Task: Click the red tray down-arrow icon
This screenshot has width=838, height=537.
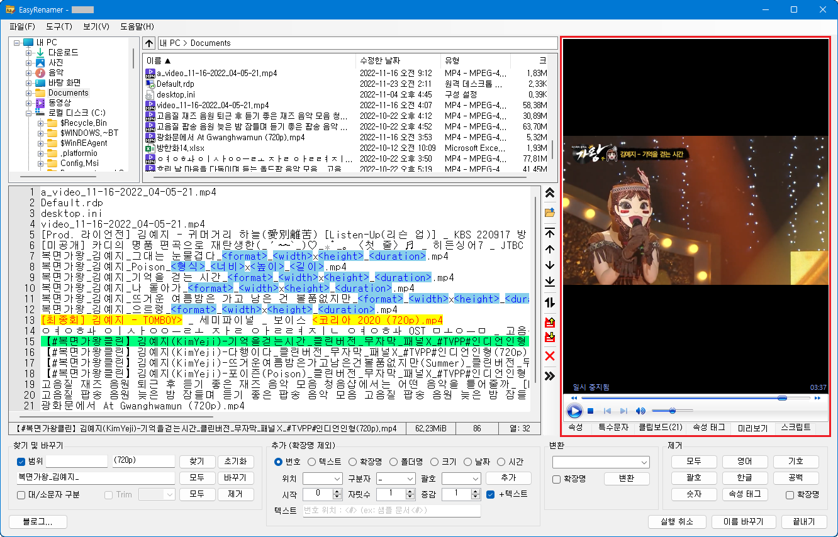Action: click(x=549, y=338)
